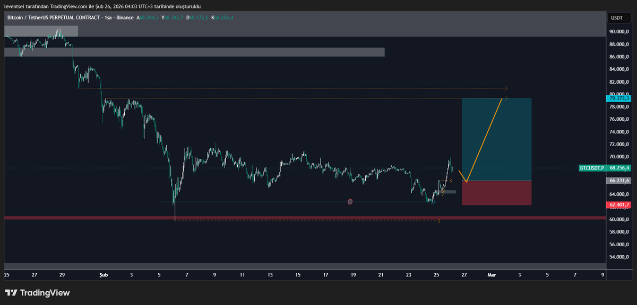Click the Mar date axis label

click(492, 275)
